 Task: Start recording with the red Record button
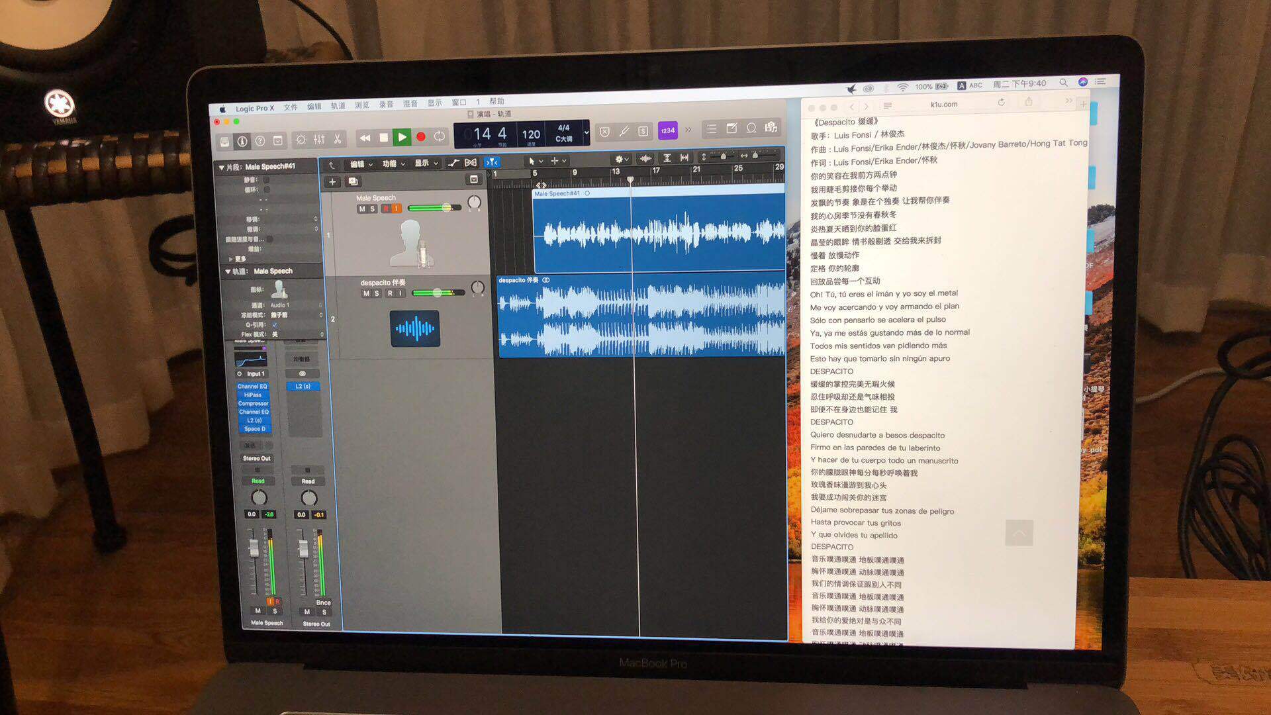(x=420, y=136)
